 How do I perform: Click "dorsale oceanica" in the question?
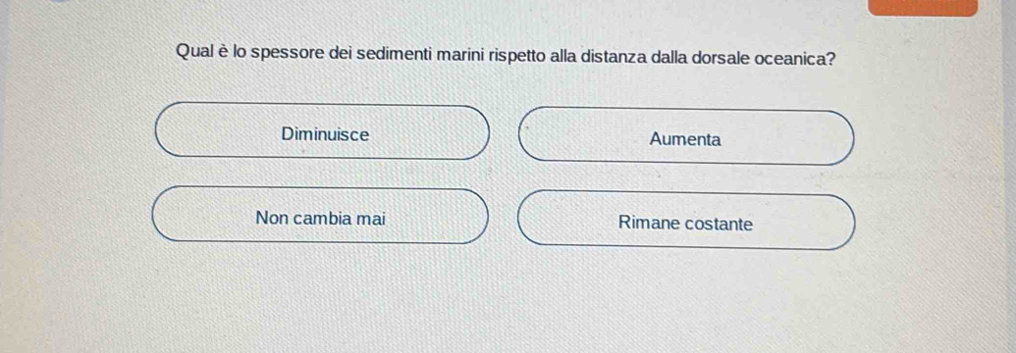coord(764,56)
